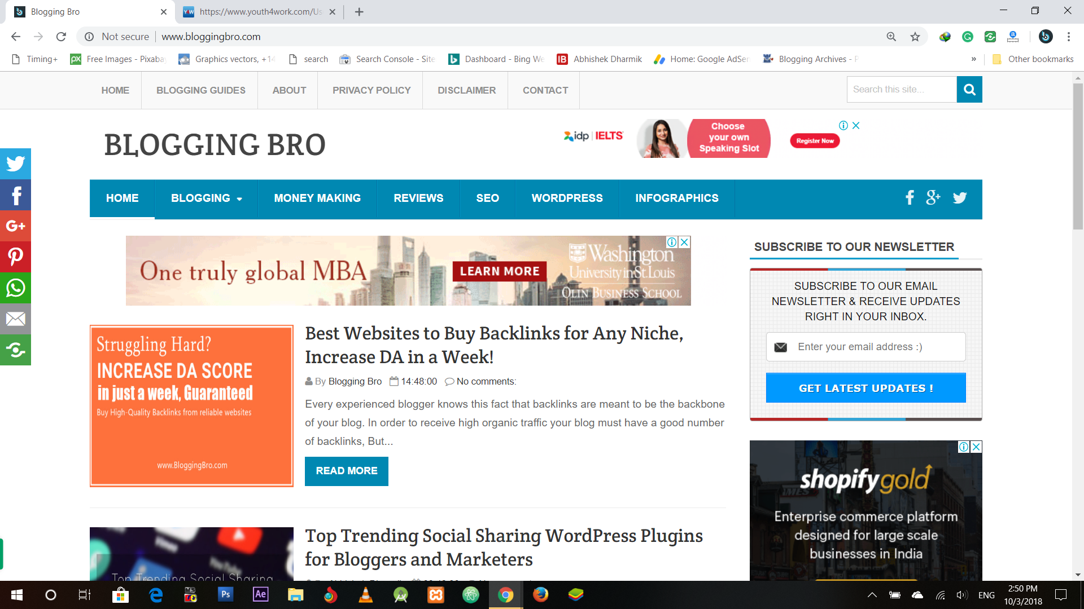
Task: Open the ABOUT page link
Action: [x=289, y=90]
